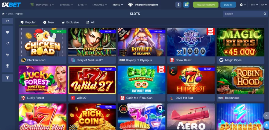
Task: Open the Chicken Road game thumbnail
Action: point(42,42)
